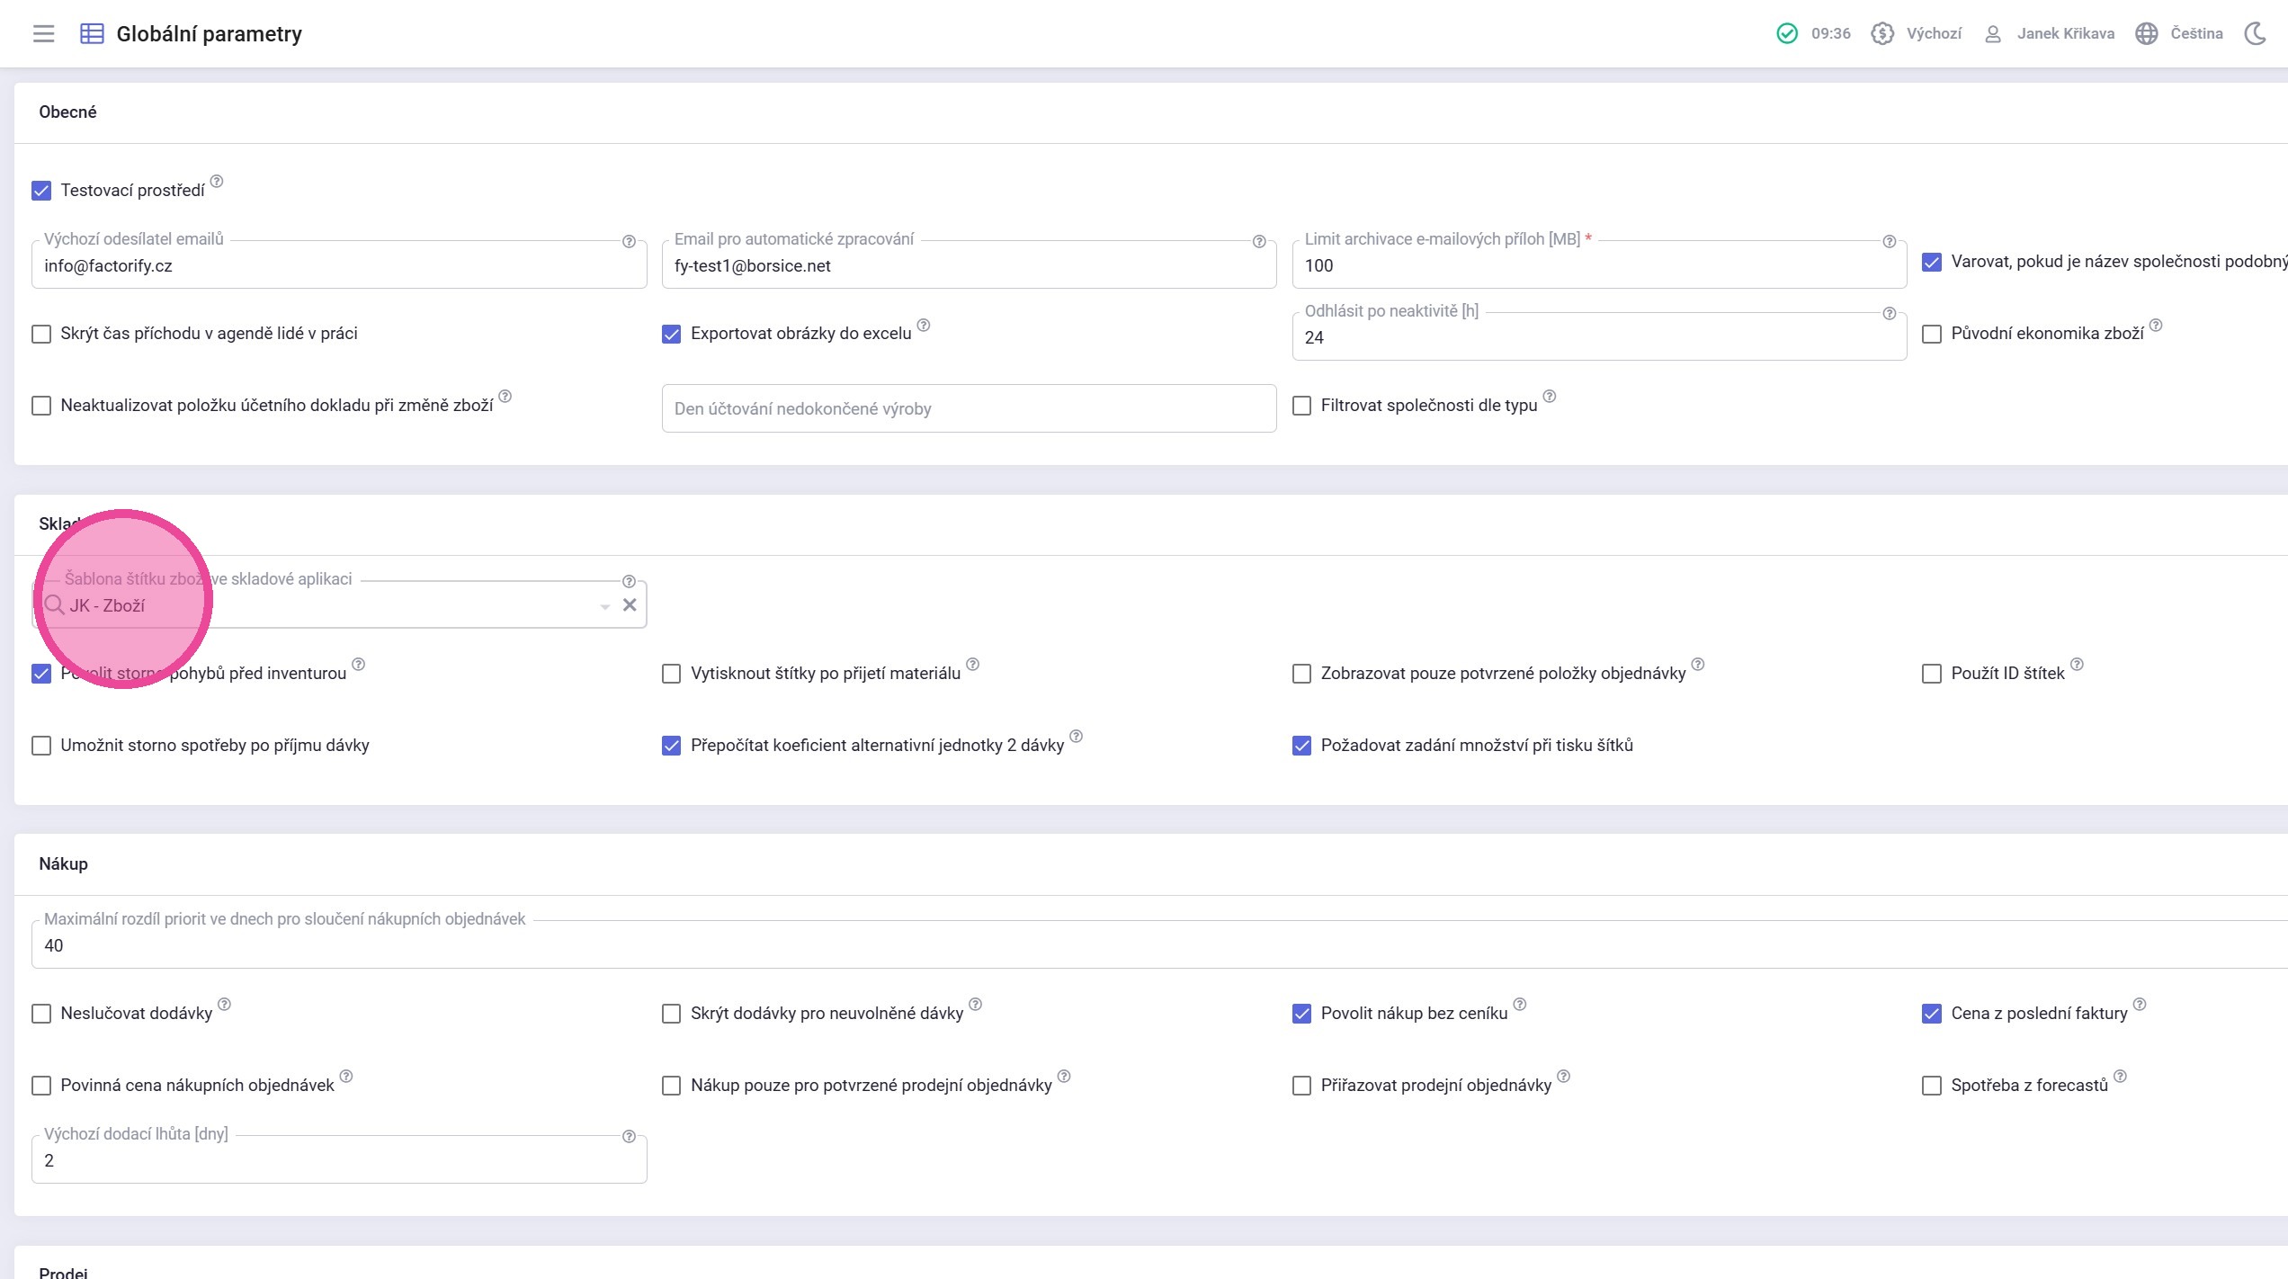The image size is (2288, 1279).
Task: Open help icon for Exportovat obrázky do excelu
Action: point(924,326)
